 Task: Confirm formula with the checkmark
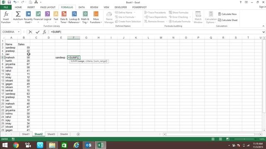37,32
